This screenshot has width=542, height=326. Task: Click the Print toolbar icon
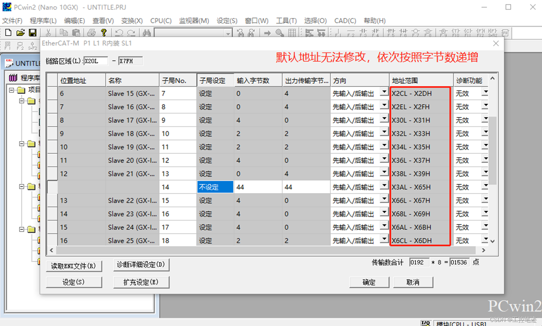[91, 33]
